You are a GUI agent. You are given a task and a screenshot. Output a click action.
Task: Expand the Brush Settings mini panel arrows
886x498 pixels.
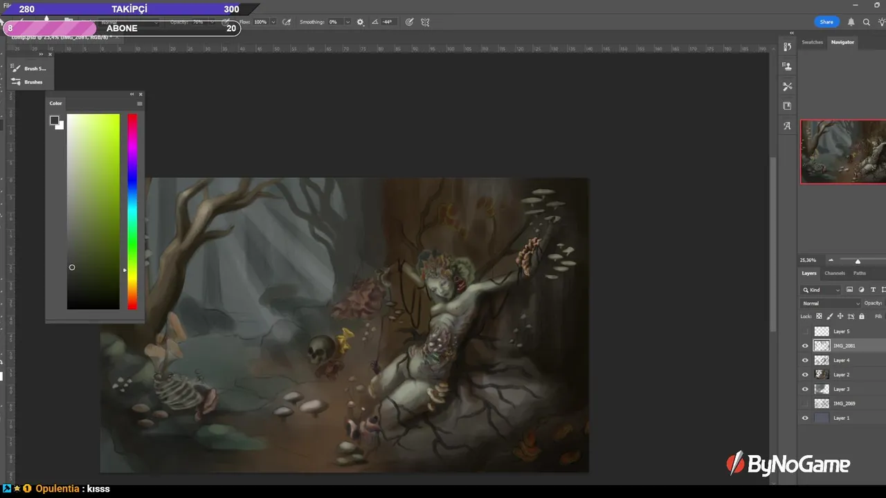[41, 54]
